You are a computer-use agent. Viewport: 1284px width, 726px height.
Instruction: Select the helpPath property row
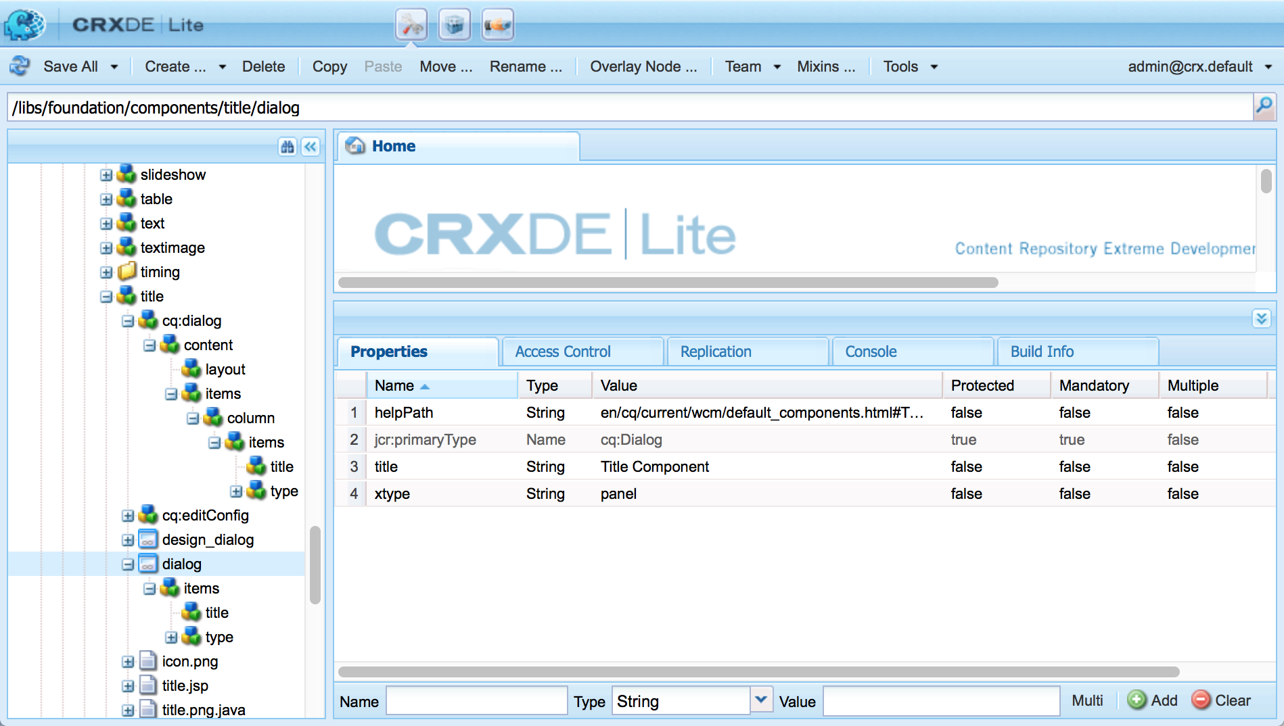805,412
